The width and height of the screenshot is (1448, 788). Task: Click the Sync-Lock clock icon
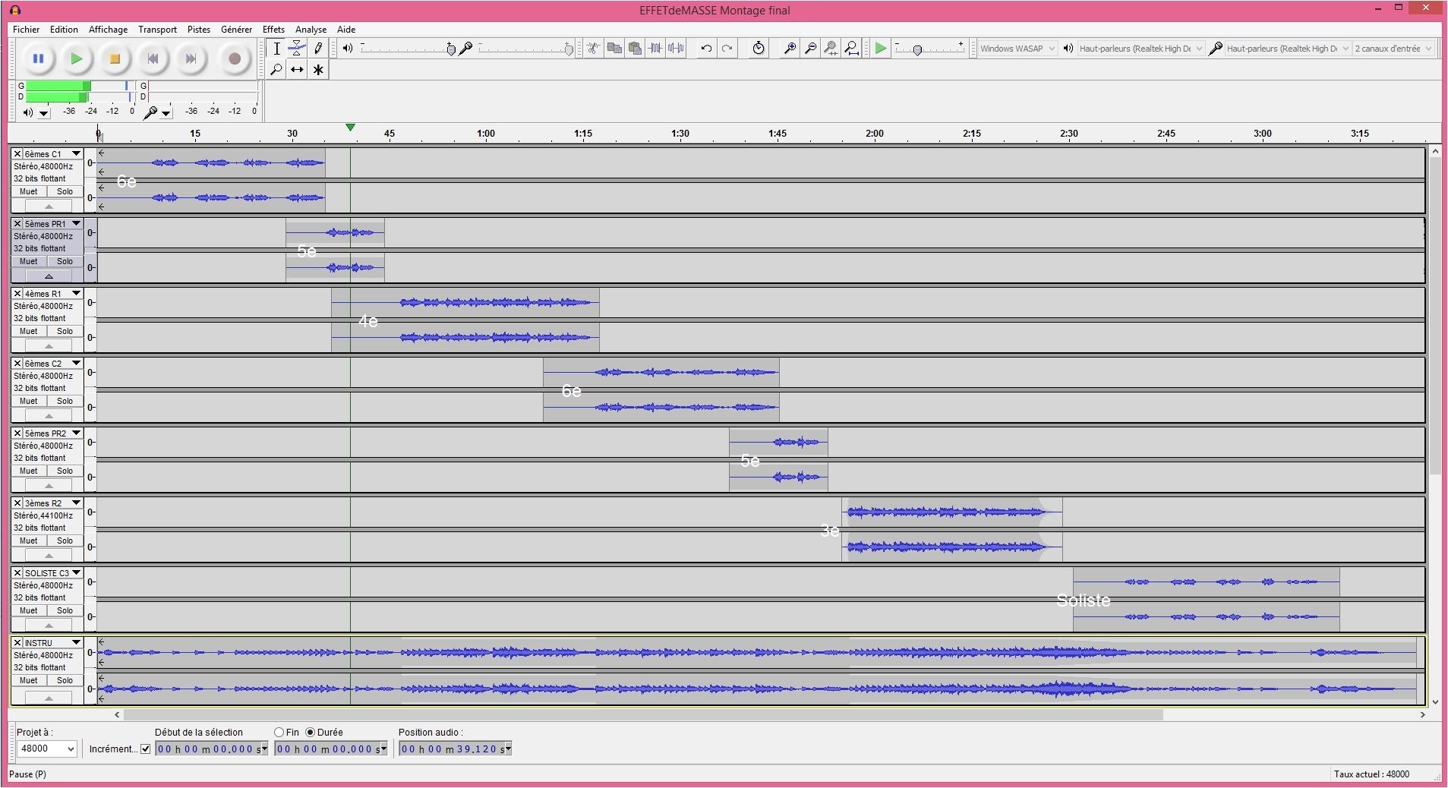pyautogui.click(x=759, y=49)
